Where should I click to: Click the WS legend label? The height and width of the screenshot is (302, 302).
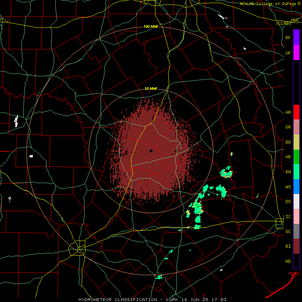pos(288,187)
